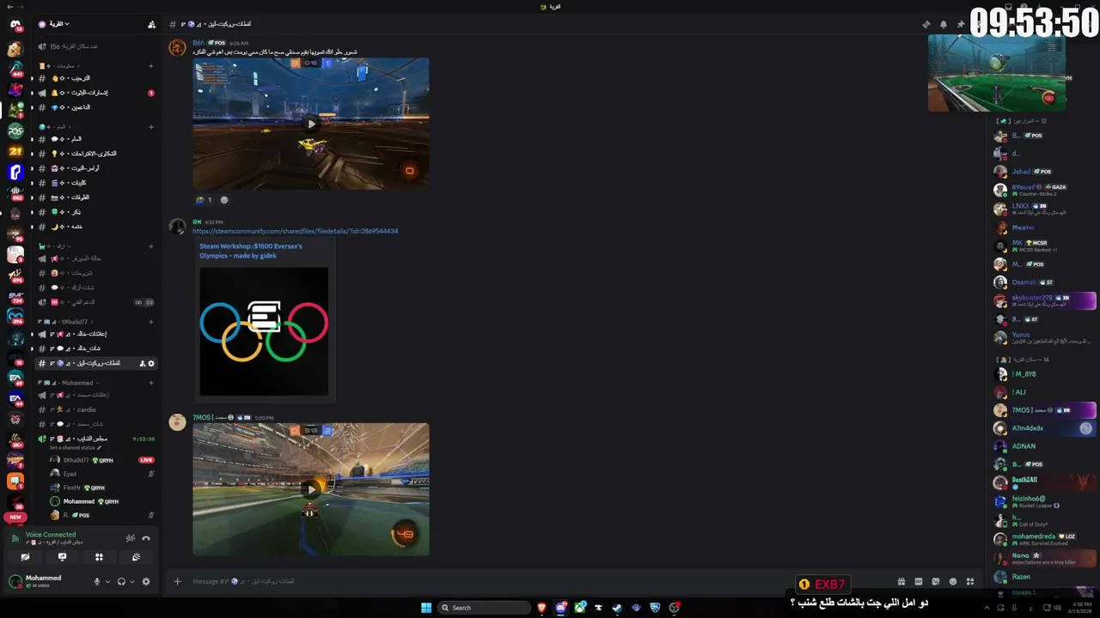Open the yellow 21 server icon
This screenshot has width=1100, height=618.
click(15, 151)
